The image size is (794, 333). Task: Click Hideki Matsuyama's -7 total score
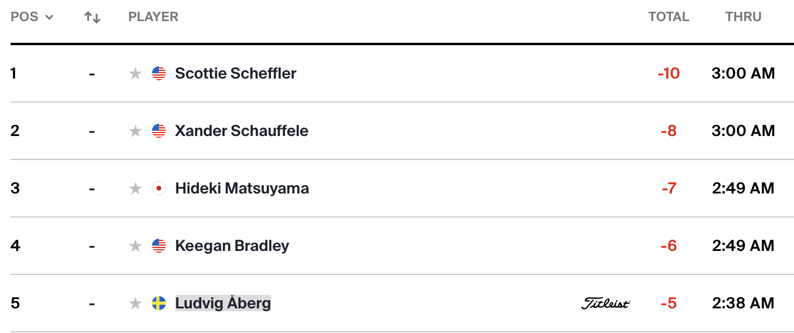(669, 188)
